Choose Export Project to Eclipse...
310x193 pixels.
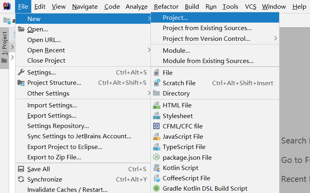83,147
